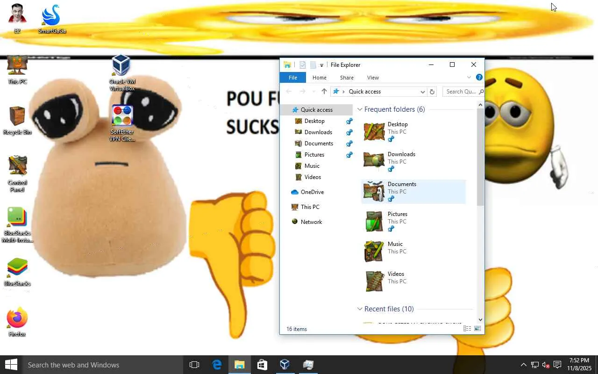Open the address bar history dropdown
The width and height of the screenshot is (598, 374).
[422, 92]
